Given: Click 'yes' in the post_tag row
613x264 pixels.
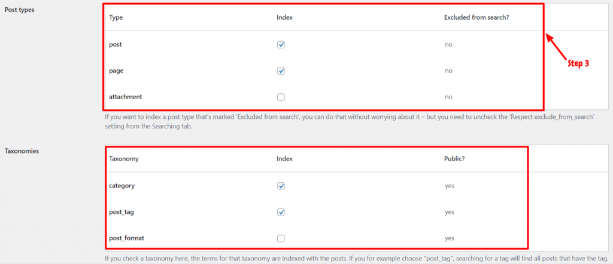Looking at the screenshot, I should [x=449, y=212].
